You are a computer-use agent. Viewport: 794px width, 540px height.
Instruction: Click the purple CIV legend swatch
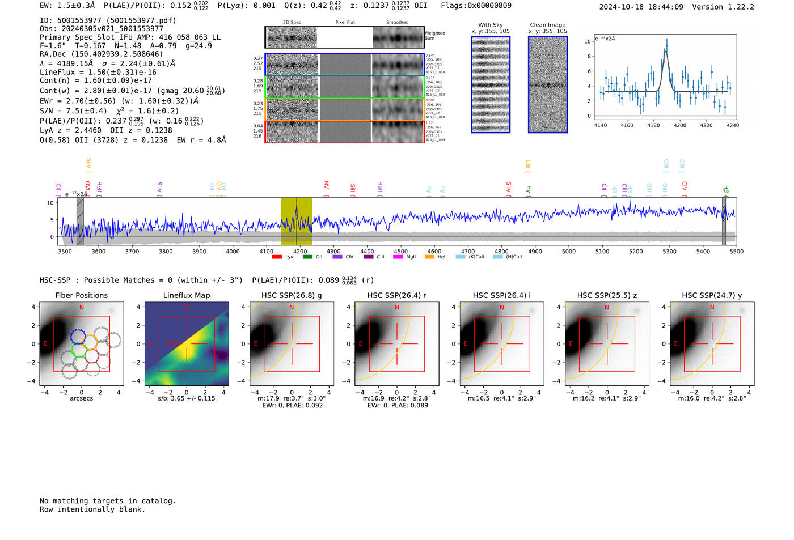[337, 257]
